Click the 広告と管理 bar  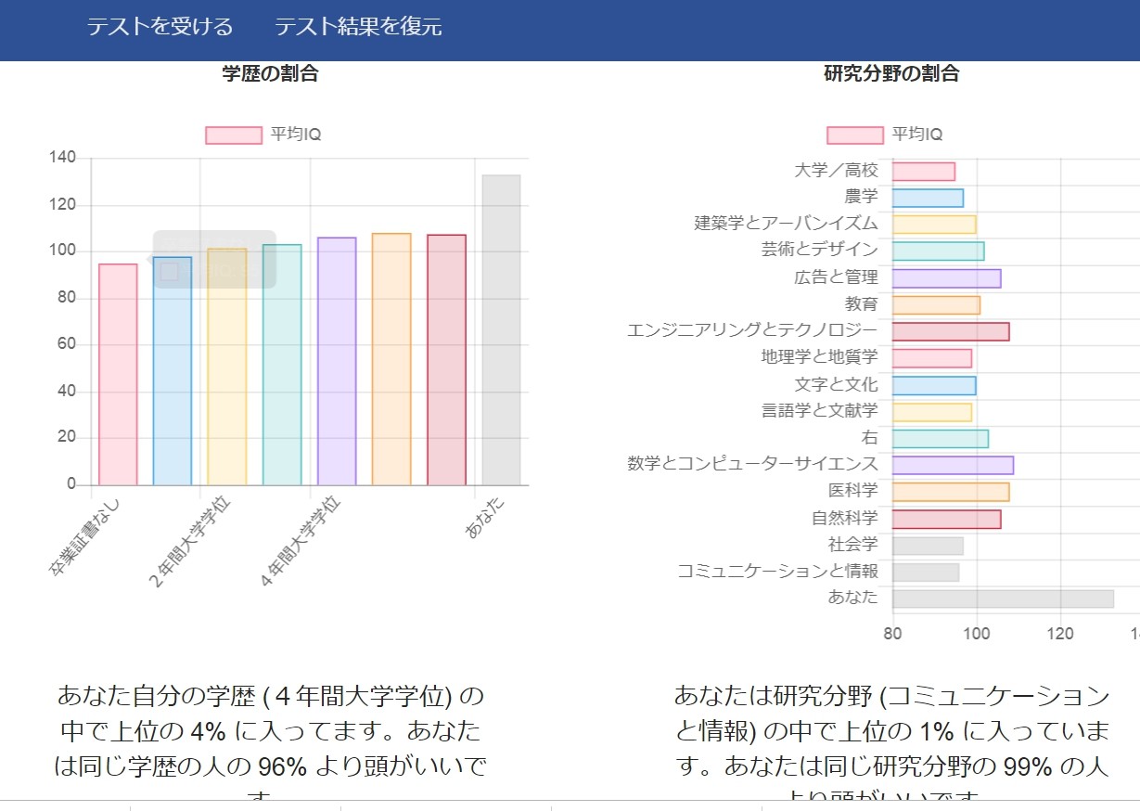tap(946, 278)
